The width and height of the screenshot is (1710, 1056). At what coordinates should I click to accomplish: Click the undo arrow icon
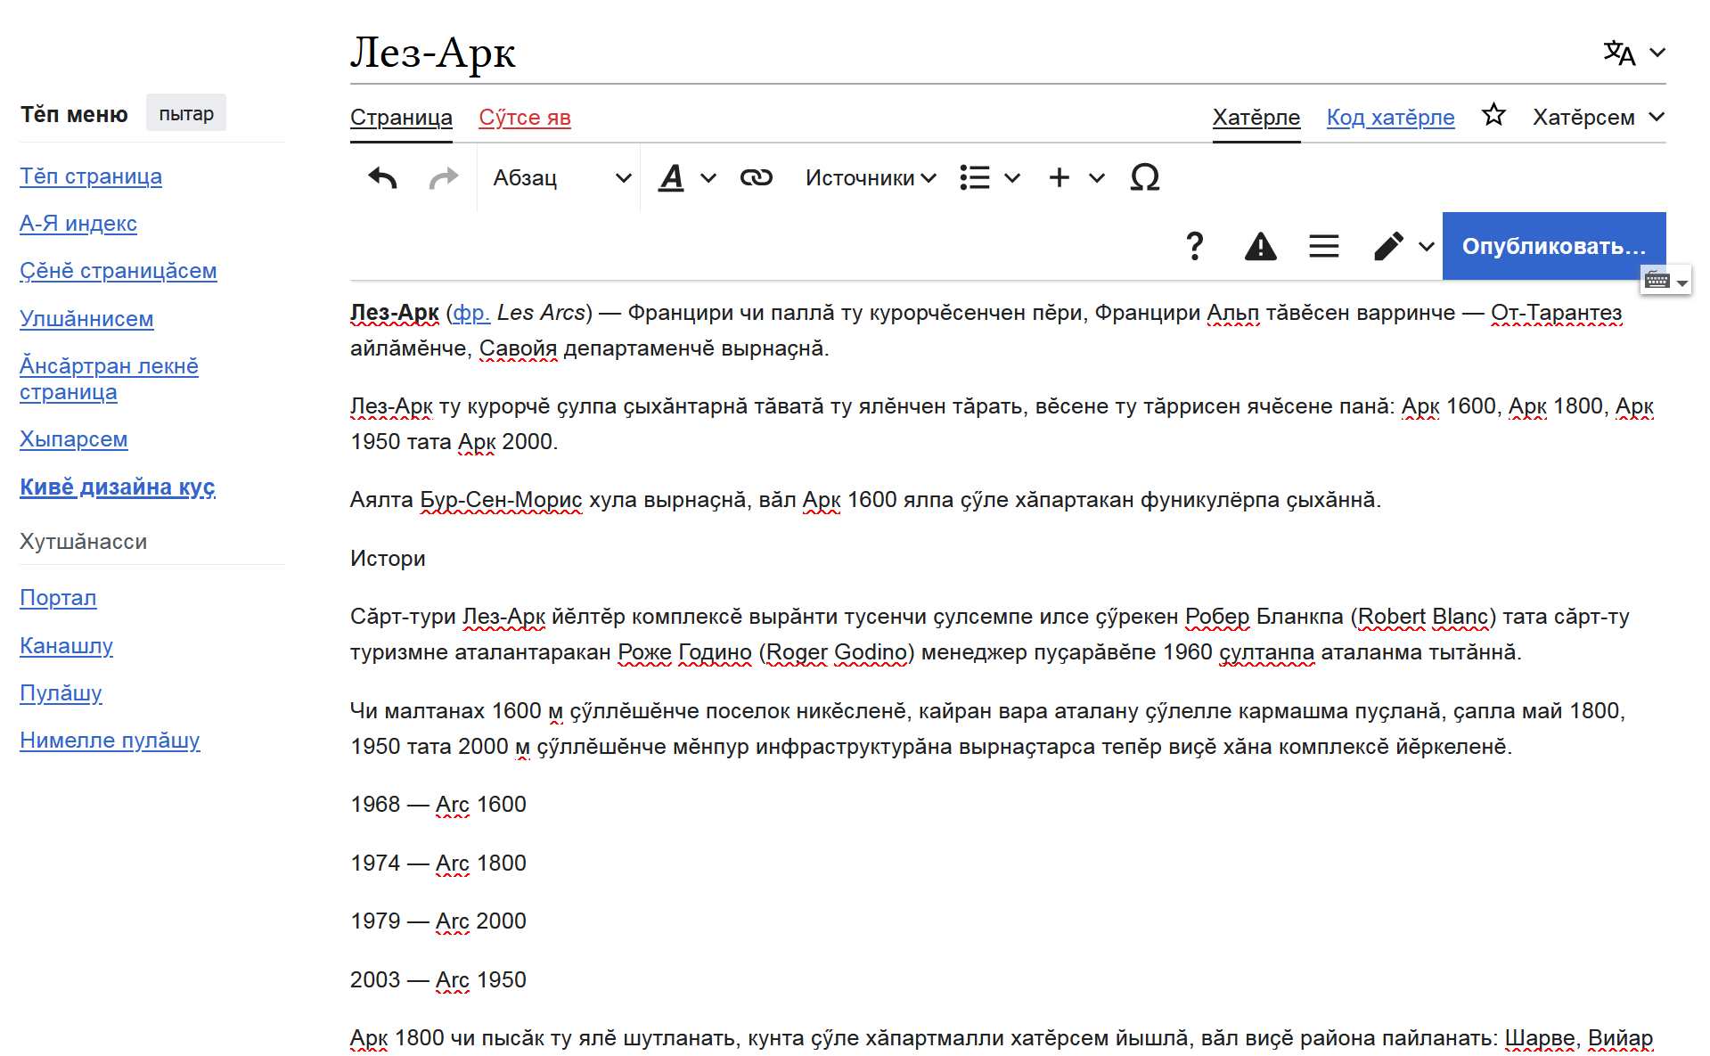pyautogui.click(x=382, y=178)
